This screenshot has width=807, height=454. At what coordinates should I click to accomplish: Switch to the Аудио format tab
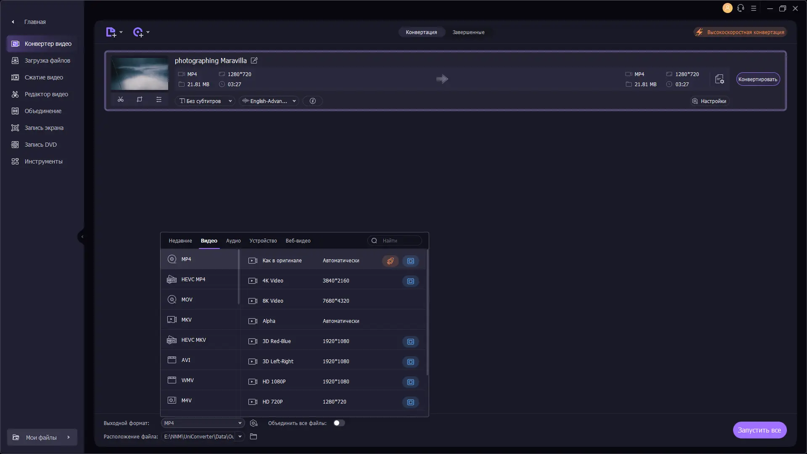(233, 241)
